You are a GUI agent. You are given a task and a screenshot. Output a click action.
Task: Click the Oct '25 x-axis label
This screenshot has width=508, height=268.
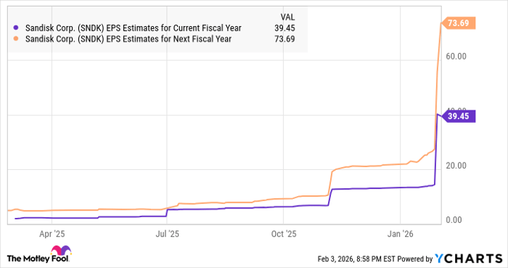[284, 234]
